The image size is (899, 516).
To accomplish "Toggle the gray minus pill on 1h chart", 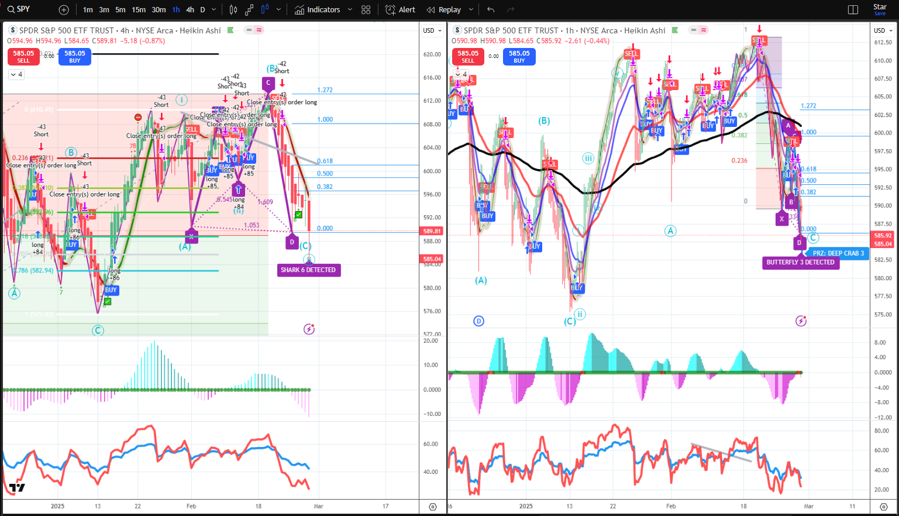I will 694,30.
